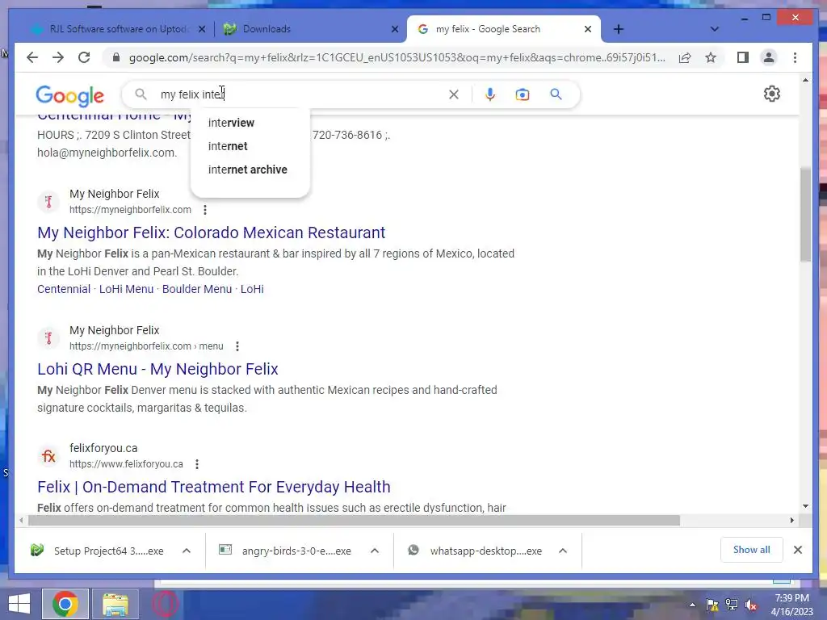Viewport: 827px width, 620px height.
Task: Show hidden system tray icons
Action: click(692, 605)
